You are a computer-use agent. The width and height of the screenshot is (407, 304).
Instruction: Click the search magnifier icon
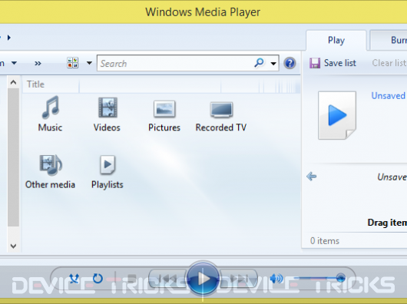[x=259, y=62]
